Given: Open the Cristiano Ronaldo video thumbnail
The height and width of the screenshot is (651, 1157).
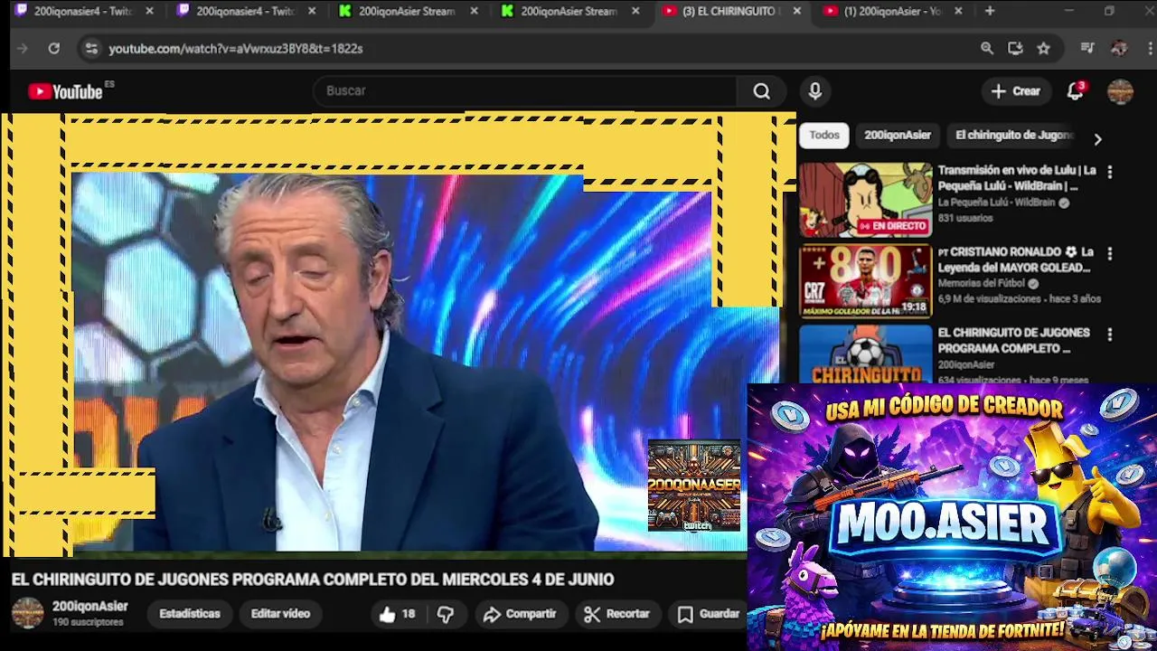Looking at the screenshot, I should (x=866, y=281).
